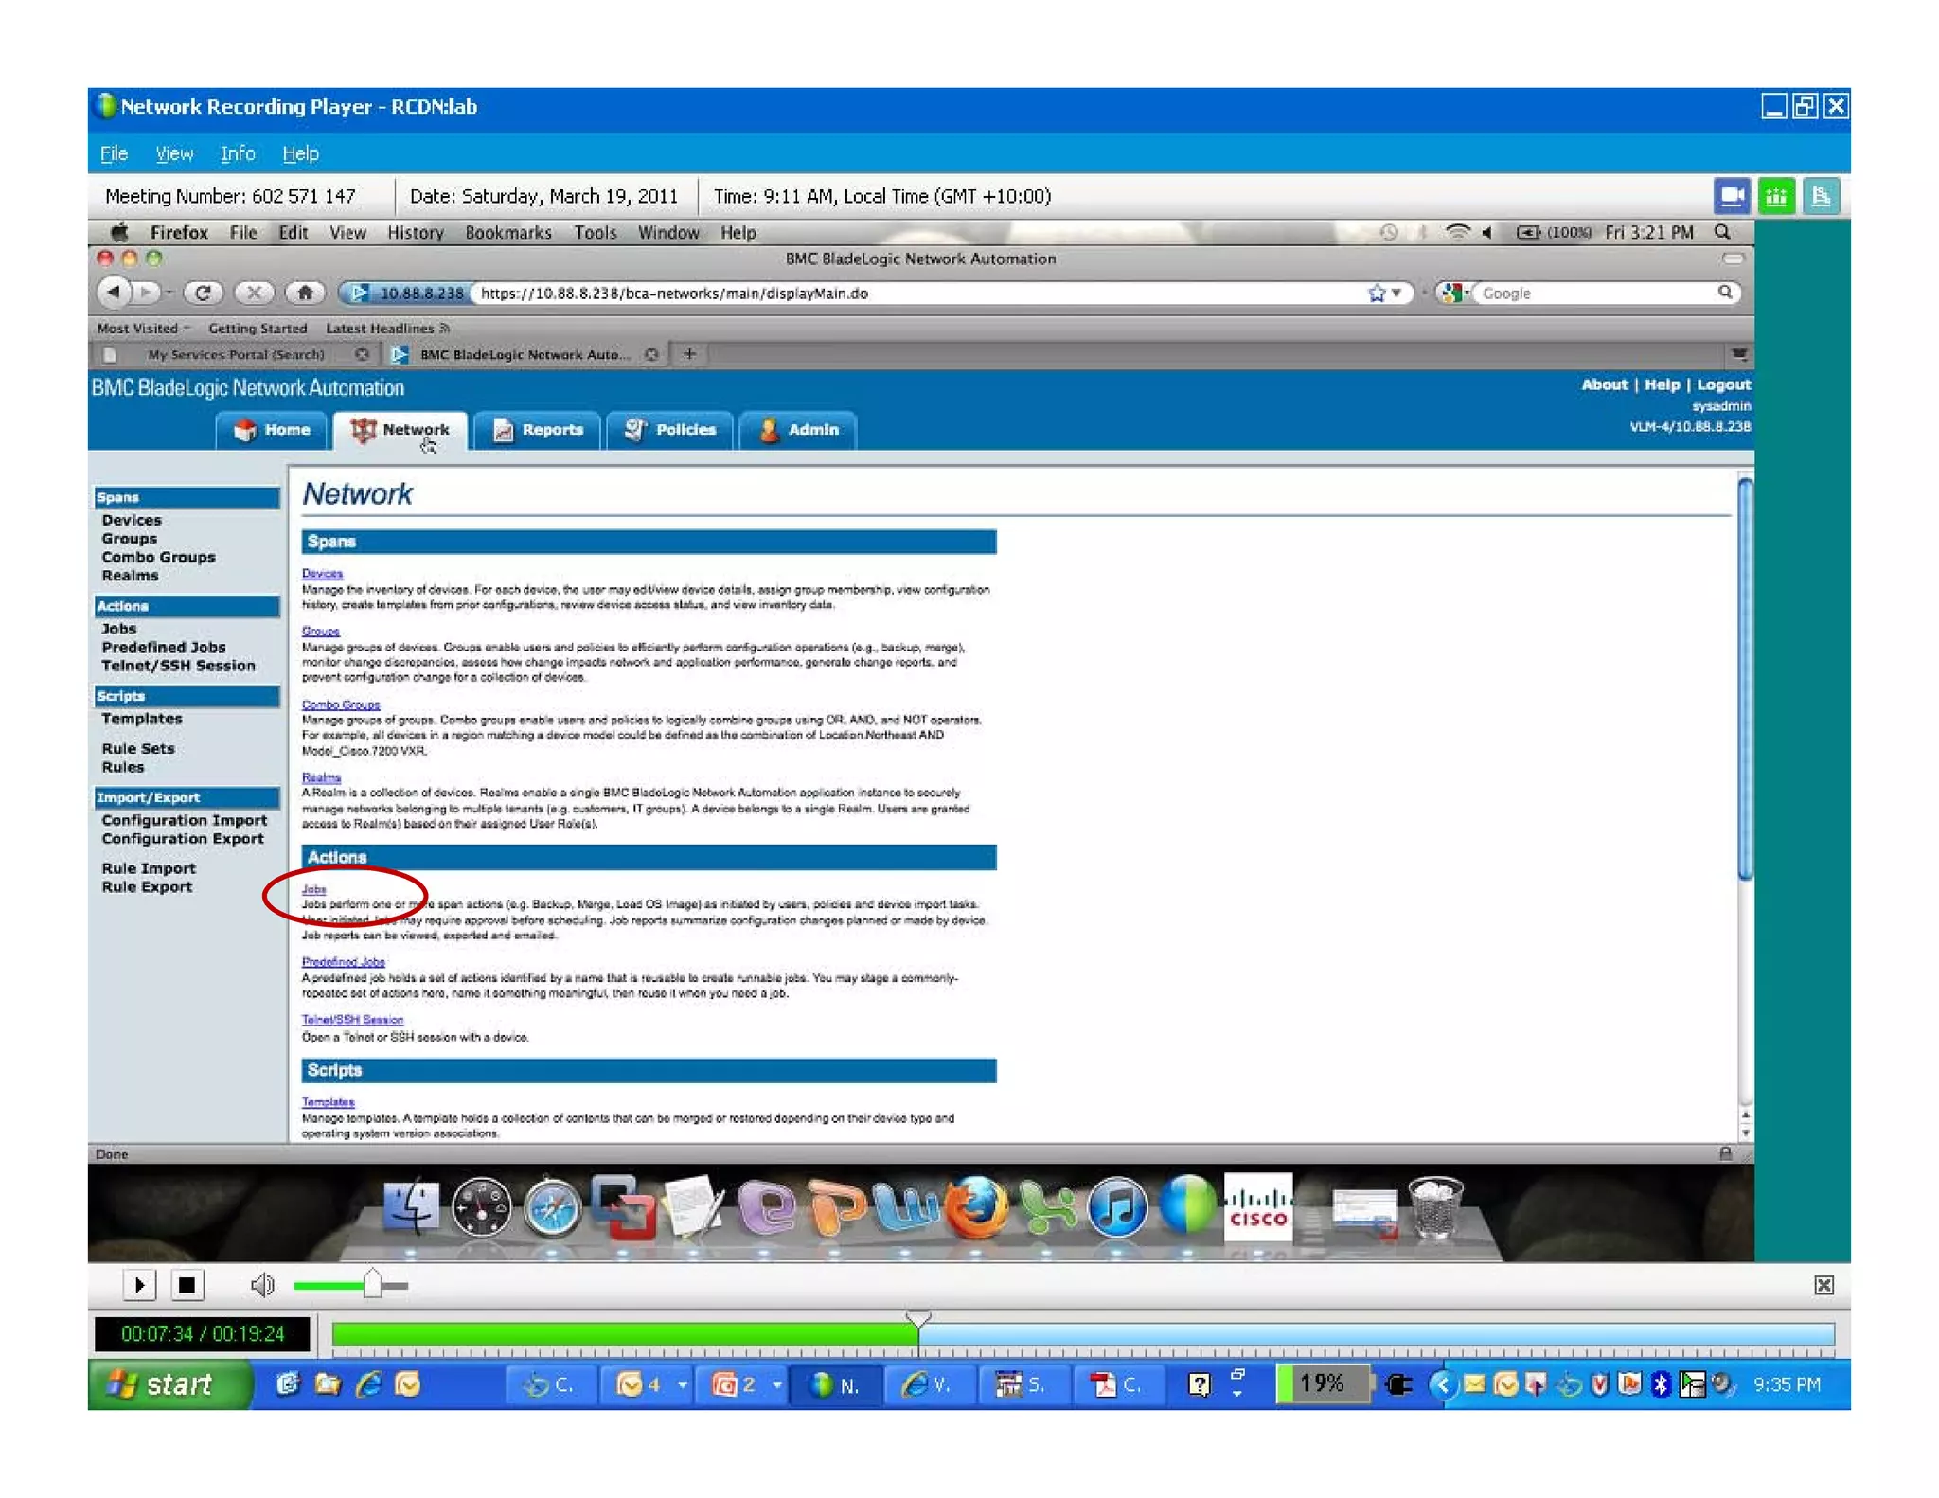Viewport: 1939px width, 1498px height.
Task: Adjust the green volume slider
Action: [371, 1285]
